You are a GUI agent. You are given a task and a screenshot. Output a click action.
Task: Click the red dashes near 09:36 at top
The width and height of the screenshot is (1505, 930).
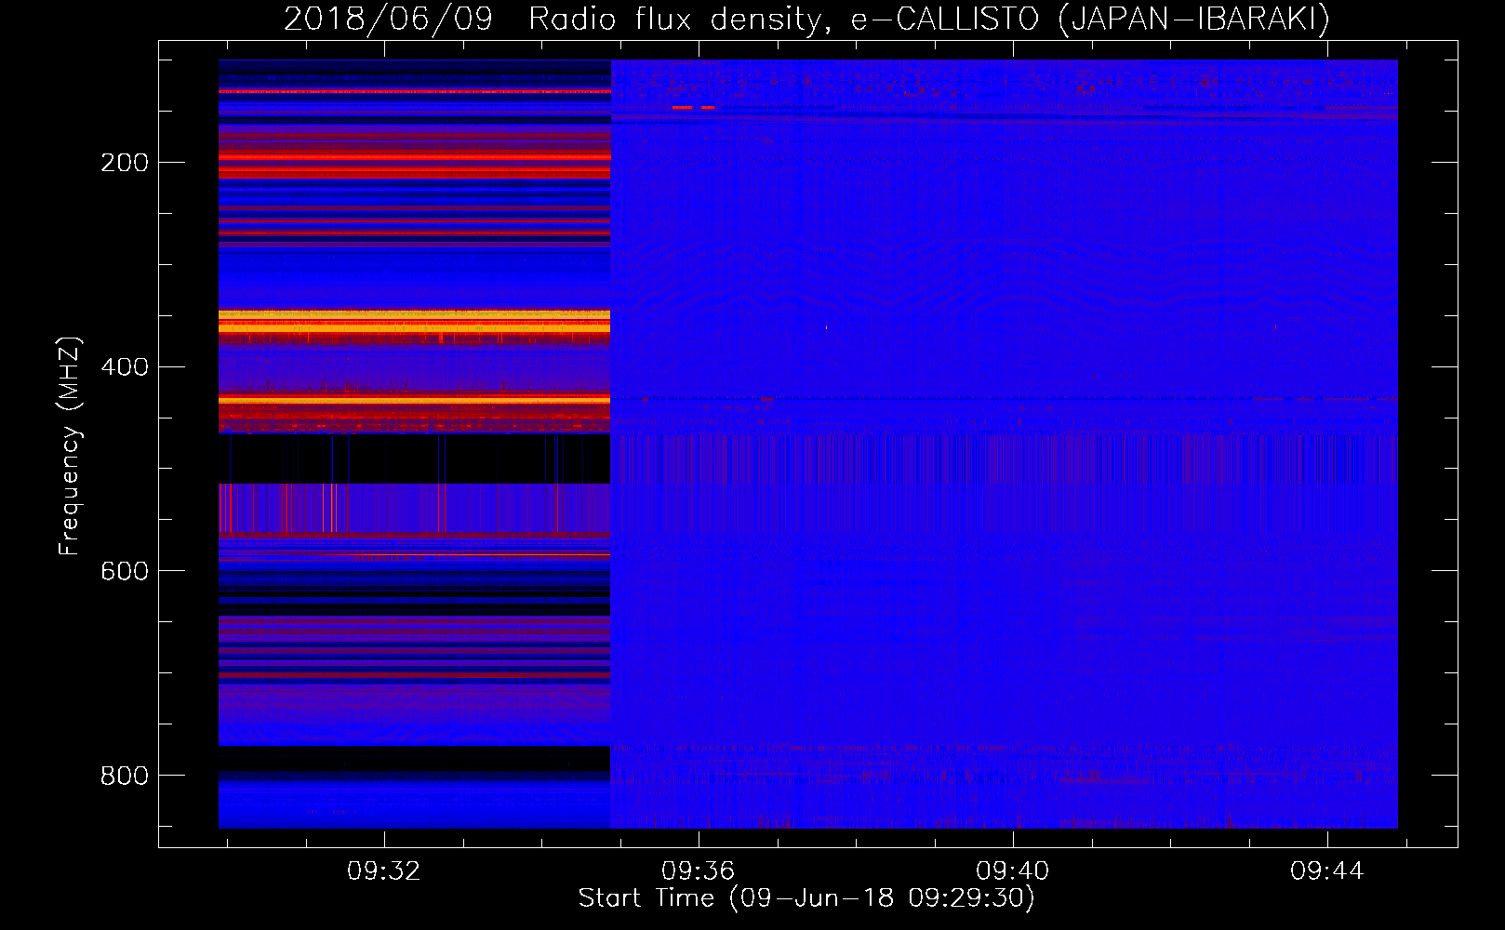click(693, 108)
